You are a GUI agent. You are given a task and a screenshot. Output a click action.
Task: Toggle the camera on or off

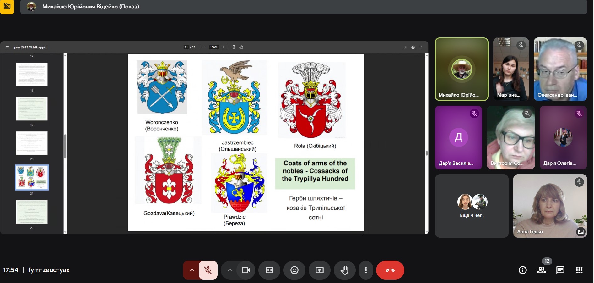(x=246, y=270)
